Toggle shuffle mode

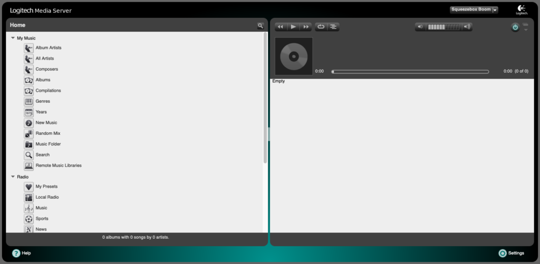tap(333, 27)
